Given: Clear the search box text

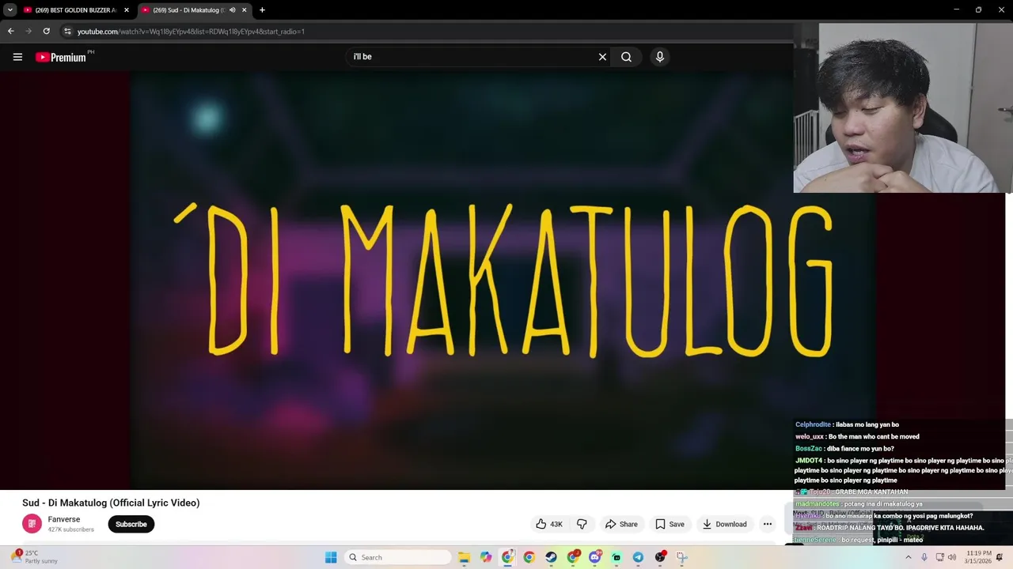Looking at the screenshot, I should pyautogui.click(x=602, y=57).
